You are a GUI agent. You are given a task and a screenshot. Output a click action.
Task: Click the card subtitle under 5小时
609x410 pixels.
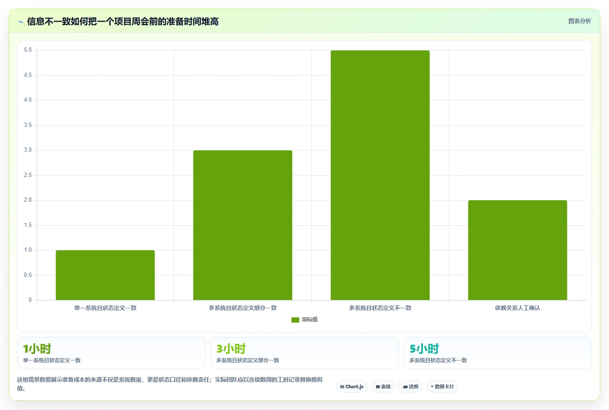(438, 360)
